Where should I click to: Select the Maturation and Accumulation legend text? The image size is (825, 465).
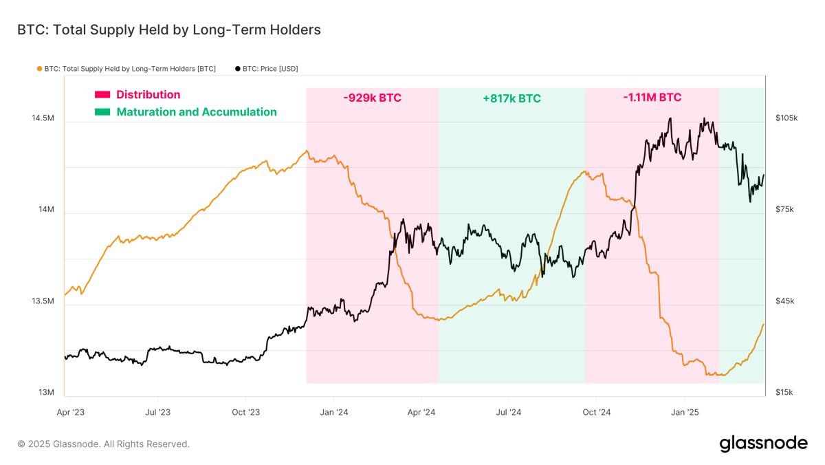197,112
